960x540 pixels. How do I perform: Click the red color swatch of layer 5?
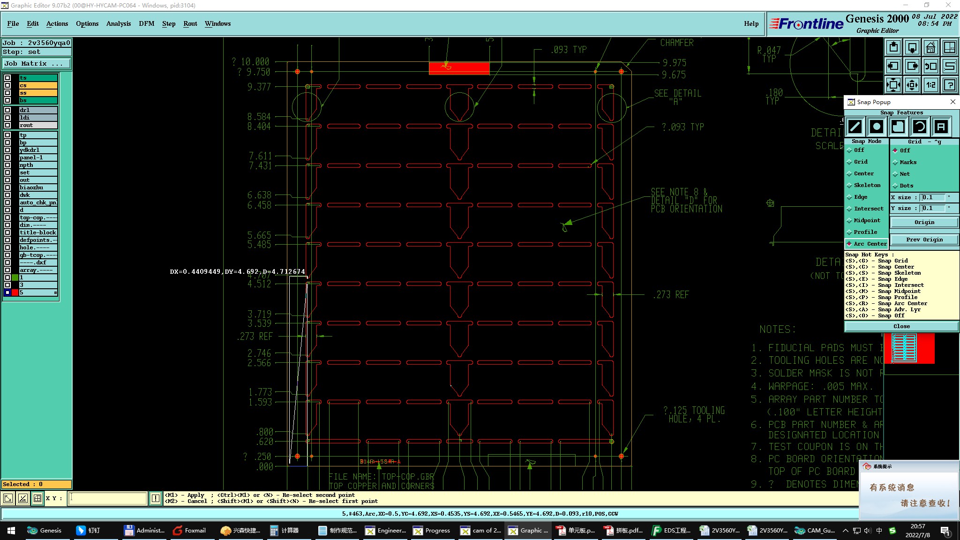click(15, 292)
